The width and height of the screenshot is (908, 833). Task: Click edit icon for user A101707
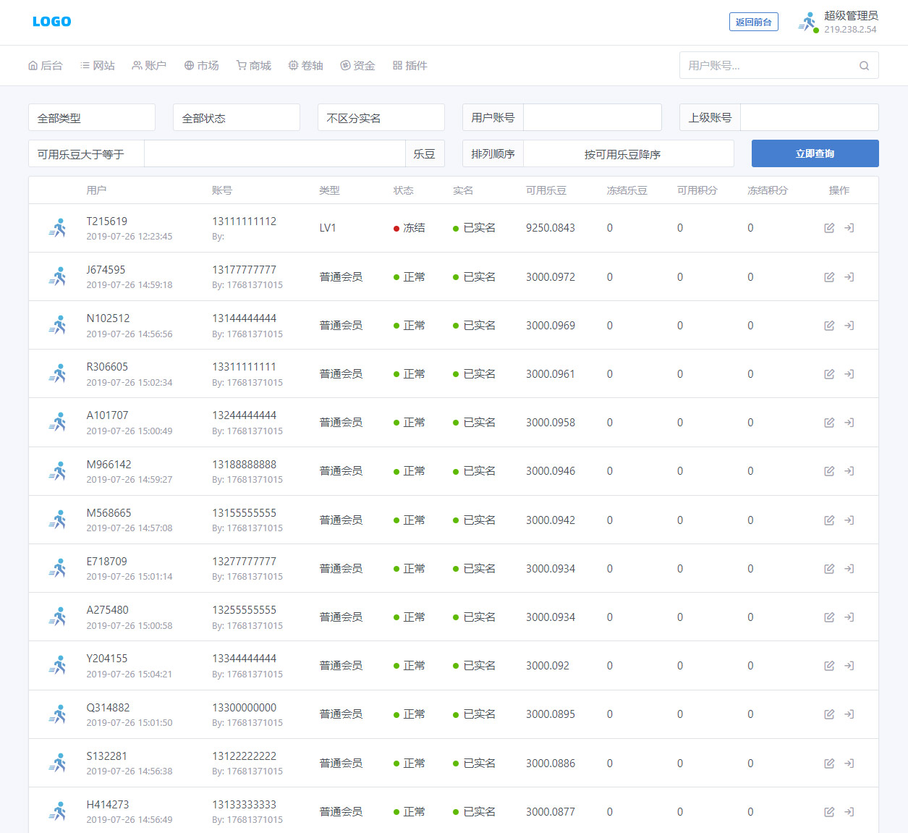click(829, 423)
